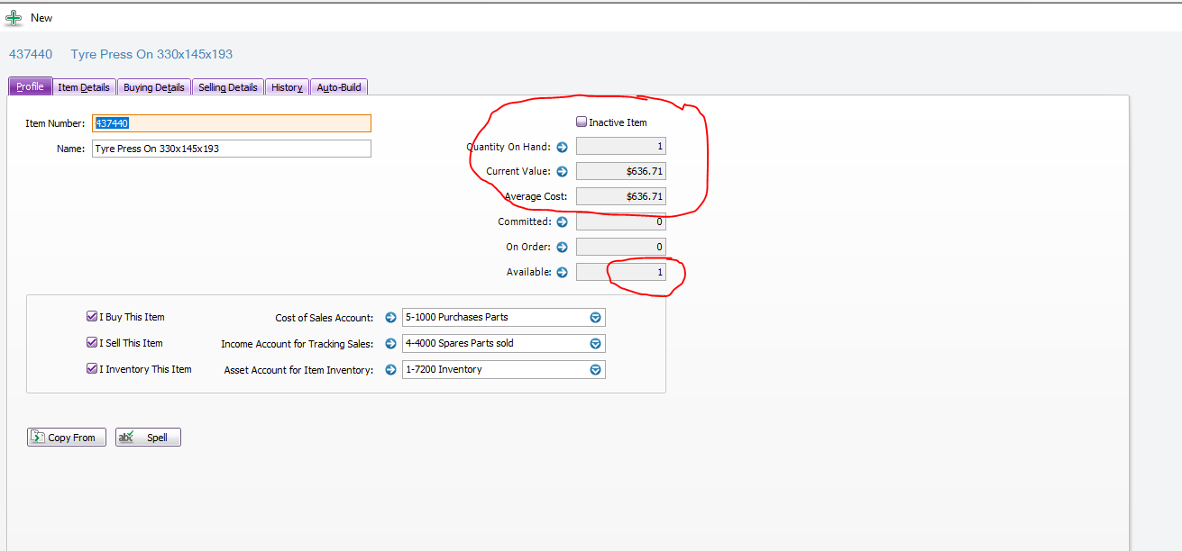The image size is (1182, 551).
Task: Open Quantity On Hand detail arrow
Action: tap(562, 147)
